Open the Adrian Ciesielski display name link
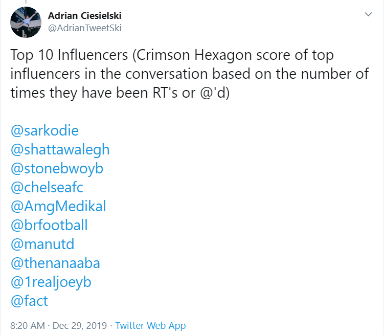 85,16
